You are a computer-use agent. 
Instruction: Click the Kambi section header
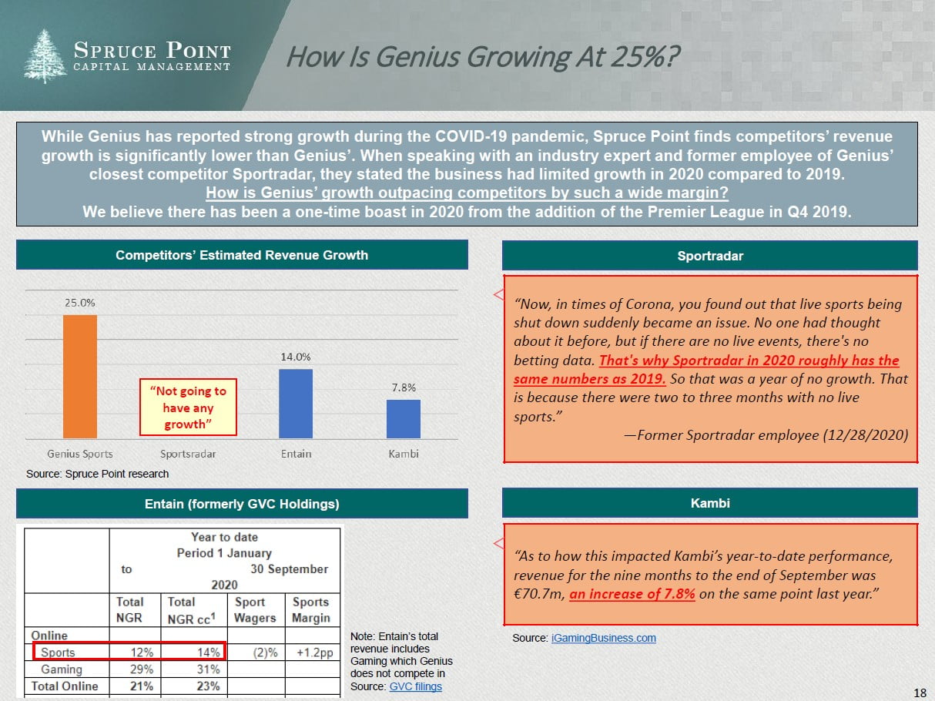tap(709, 503)
